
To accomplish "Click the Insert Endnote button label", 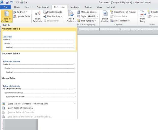I will point(55,12).
